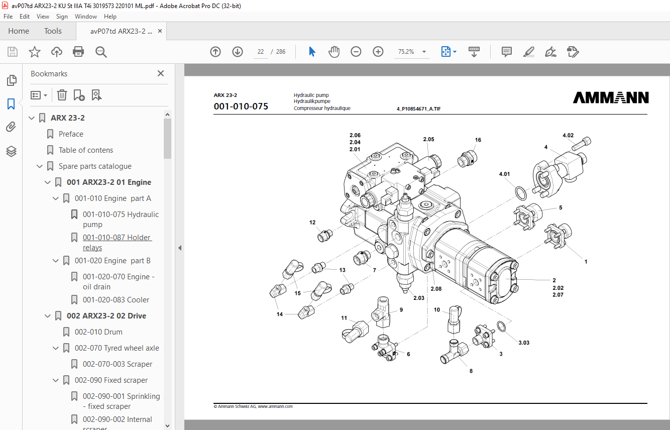
Task: Zoom in with plus icon
Action: coord(378,52)
